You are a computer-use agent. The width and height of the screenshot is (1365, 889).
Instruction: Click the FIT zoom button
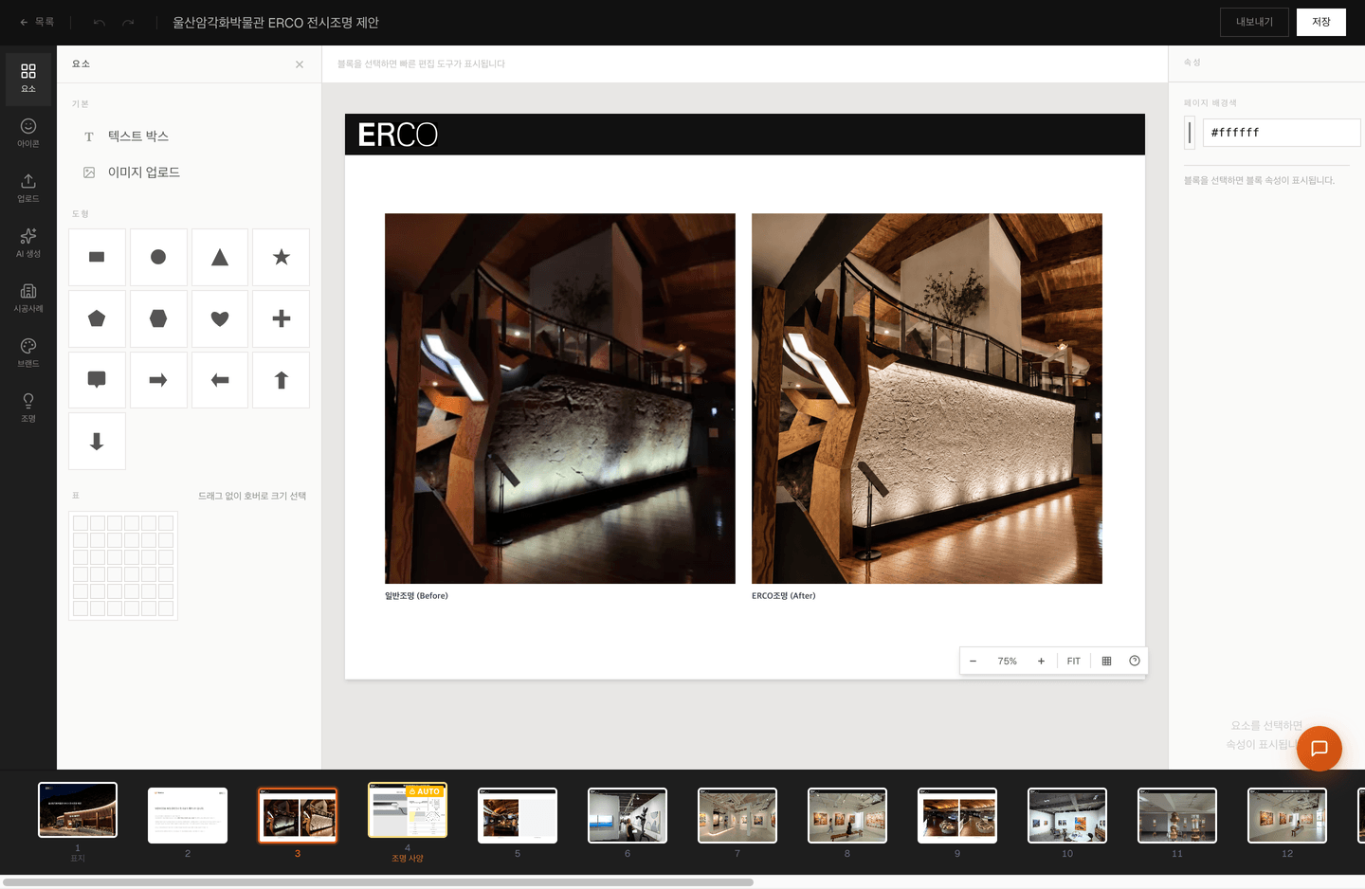tap(1073, 662)
